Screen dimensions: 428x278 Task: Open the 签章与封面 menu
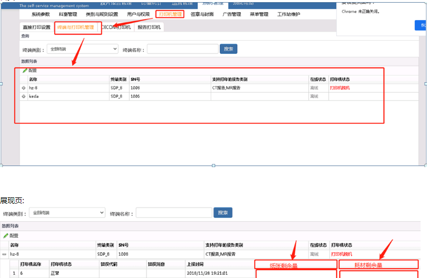point(202,14)
